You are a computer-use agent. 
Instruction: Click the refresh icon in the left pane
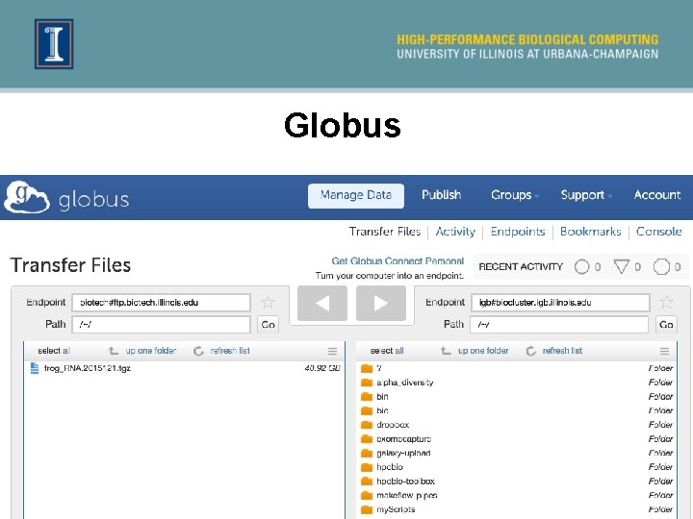coord(198,351)
